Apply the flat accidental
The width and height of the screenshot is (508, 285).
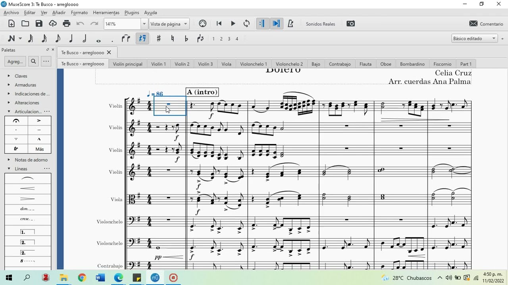(x=186, y=38)
